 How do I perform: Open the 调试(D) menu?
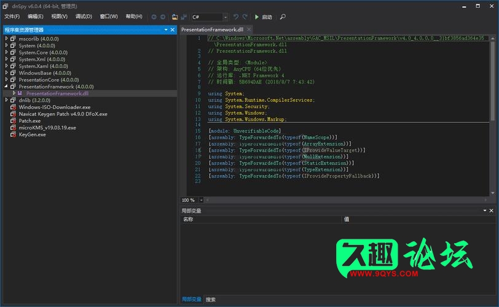84,17
